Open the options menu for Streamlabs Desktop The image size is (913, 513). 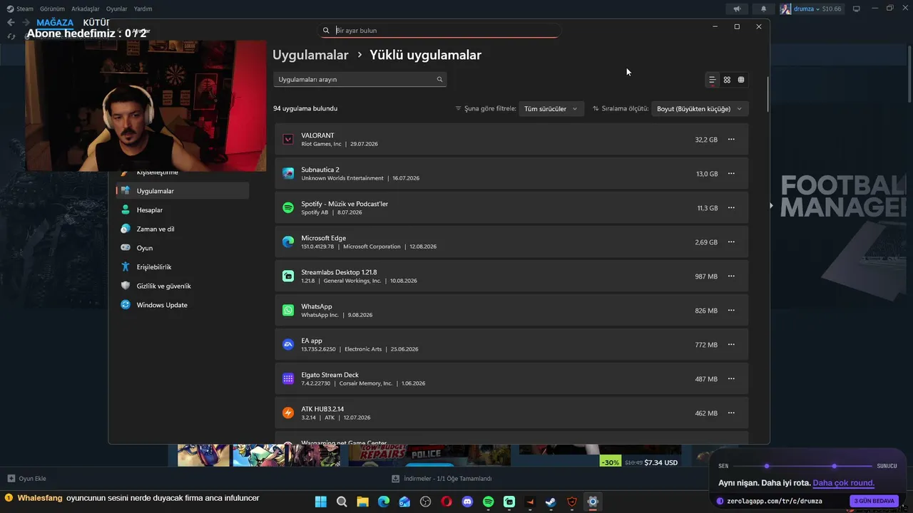(x=730, y=276)
